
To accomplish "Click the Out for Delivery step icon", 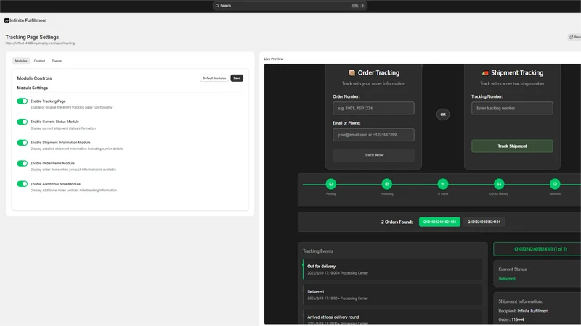I will pyautogui.click(x=499, y=184).
